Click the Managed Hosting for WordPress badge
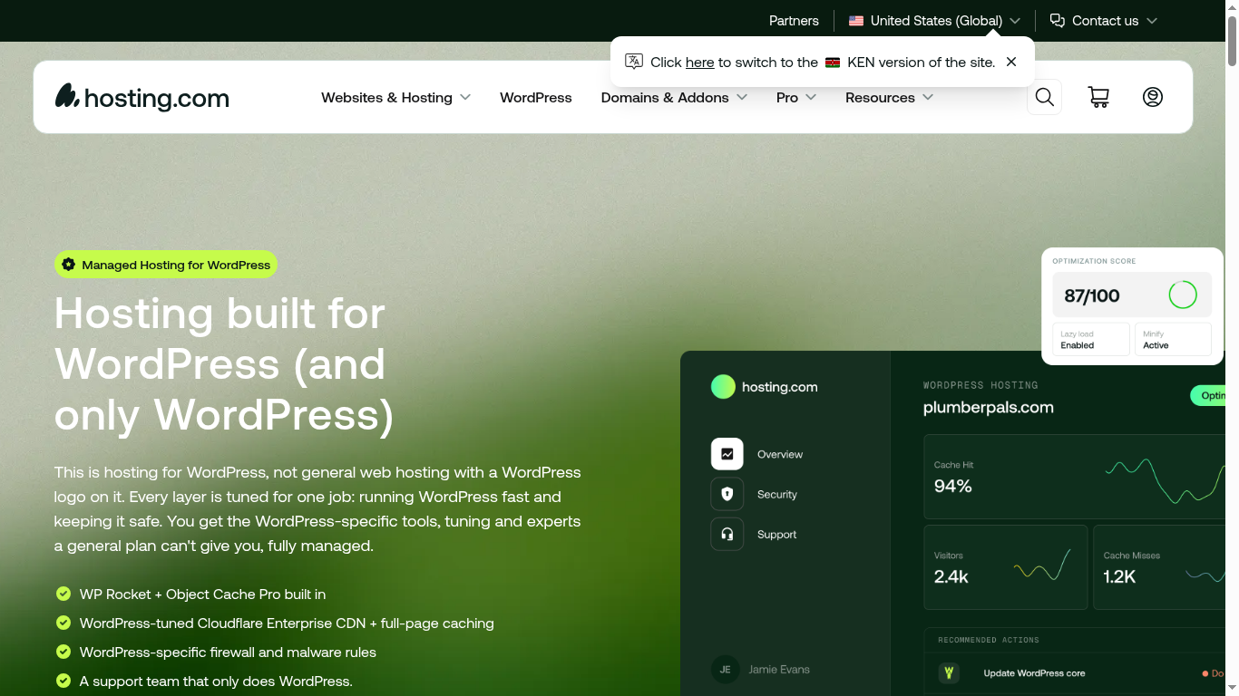 (x=166, y=265)
